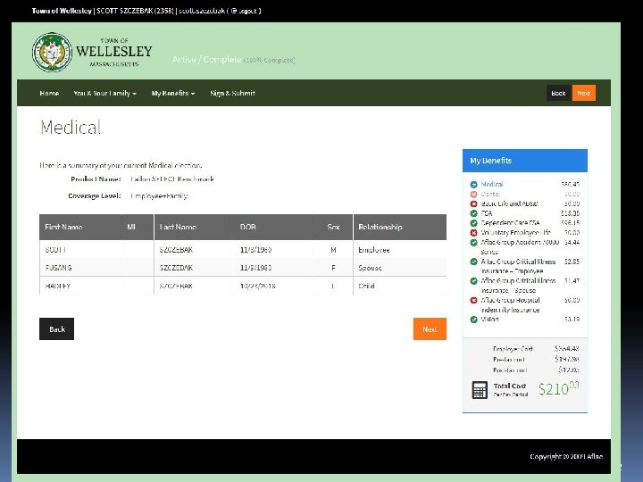Image resolution: width=643 pixels, height=482 pixels.
Task: Open Aflac Group Hospital Indemnity Insurance link
Action: [x=511, y=305]
